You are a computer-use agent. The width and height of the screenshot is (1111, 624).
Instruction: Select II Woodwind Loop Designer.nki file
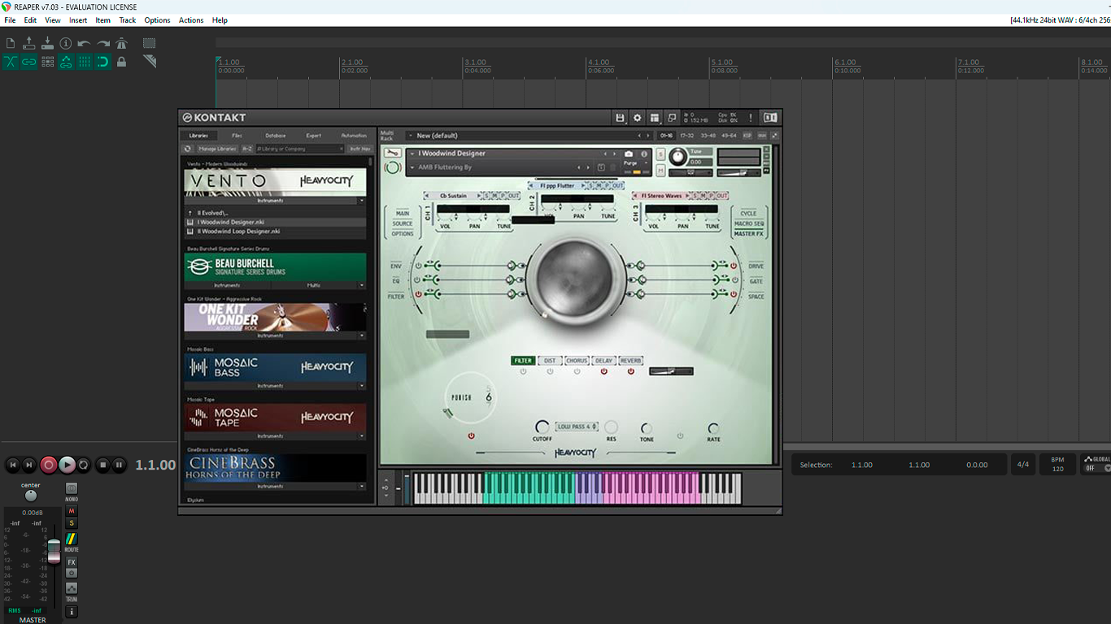(x=275, y=232)
